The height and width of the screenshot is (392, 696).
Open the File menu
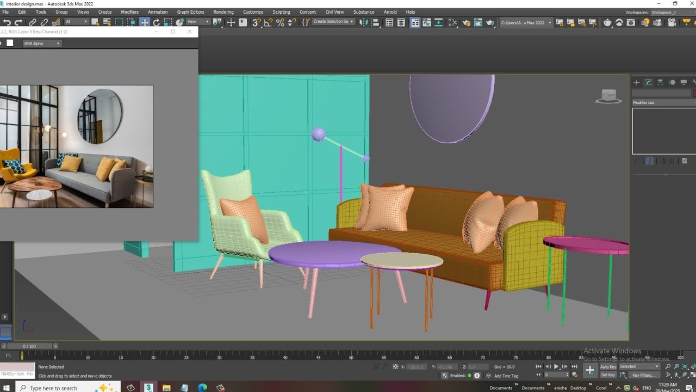click(x=6, y=11)
